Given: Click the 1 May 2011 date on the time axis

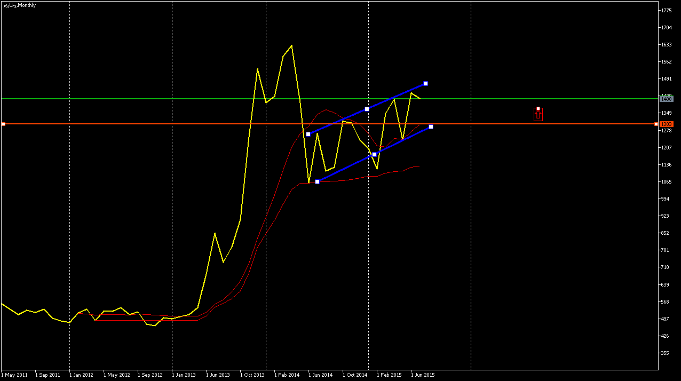Looking at the screenshot, I should click(x=14, y=375).
